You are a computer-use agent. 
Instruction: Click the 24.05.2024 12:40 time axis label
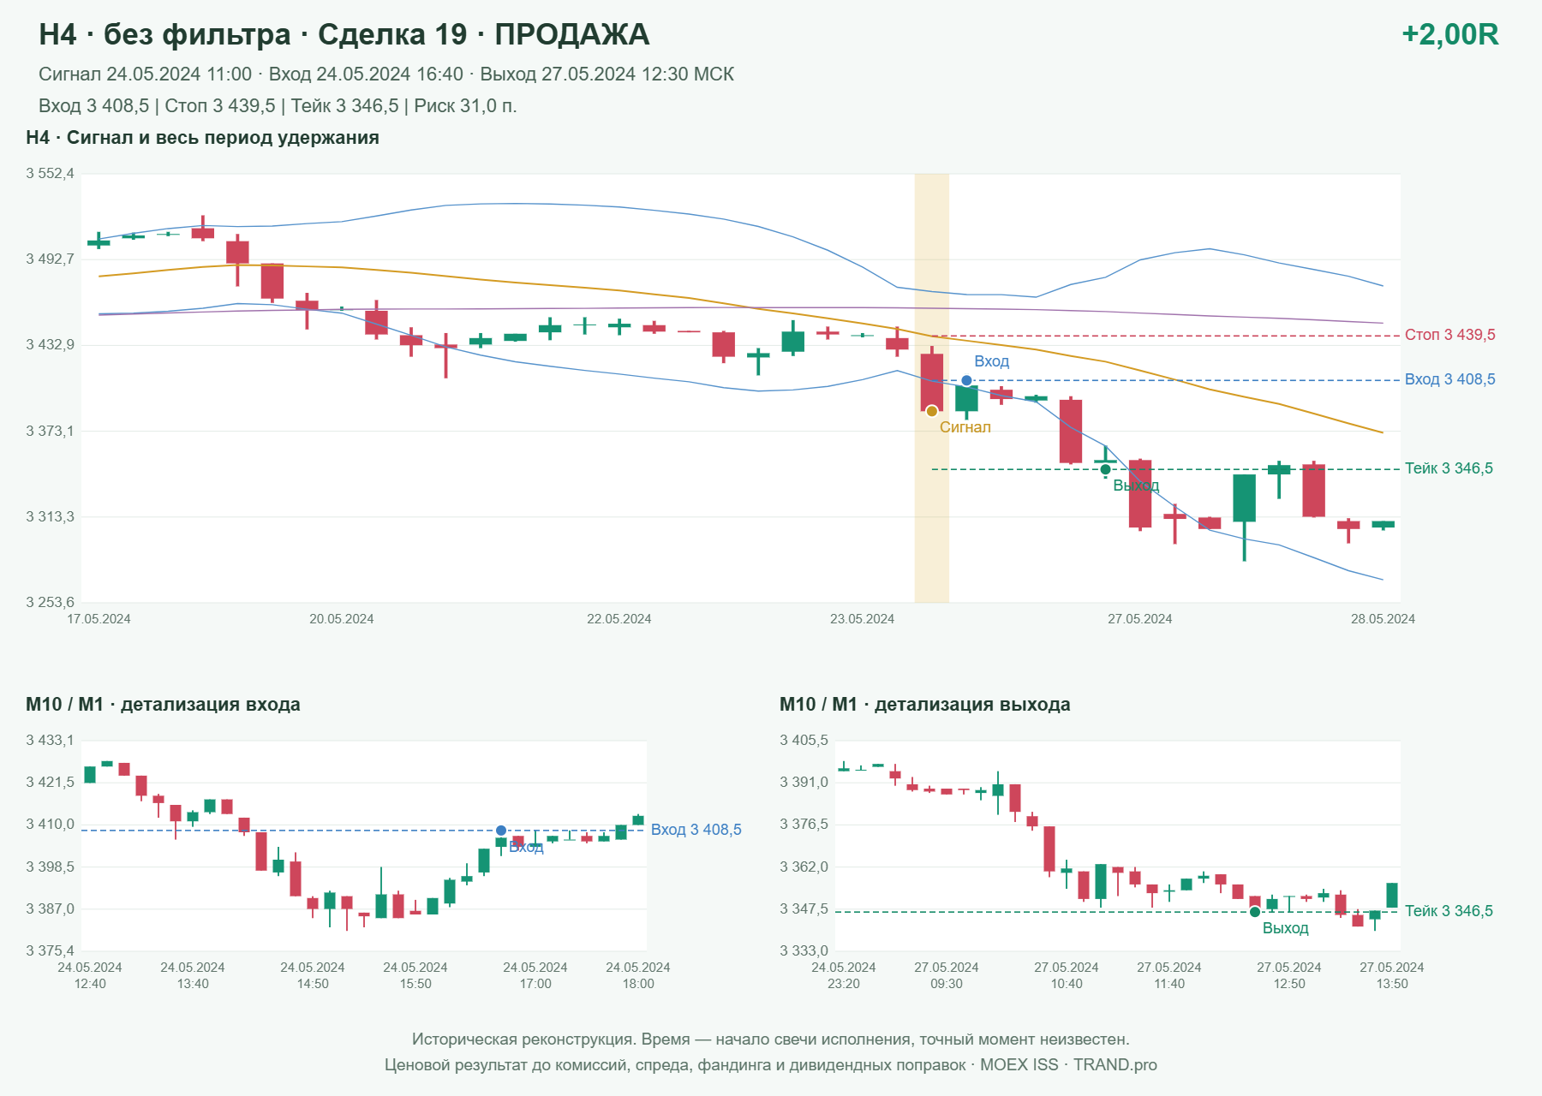(90, 975)
